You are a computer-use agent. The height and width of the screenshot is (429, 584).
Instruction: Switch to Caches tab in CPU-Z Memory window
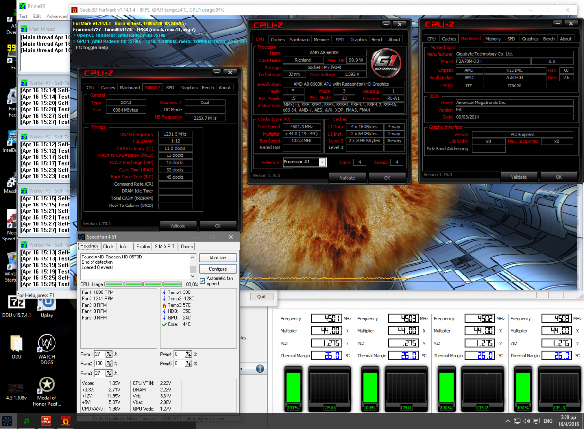[x=108, y=87]
